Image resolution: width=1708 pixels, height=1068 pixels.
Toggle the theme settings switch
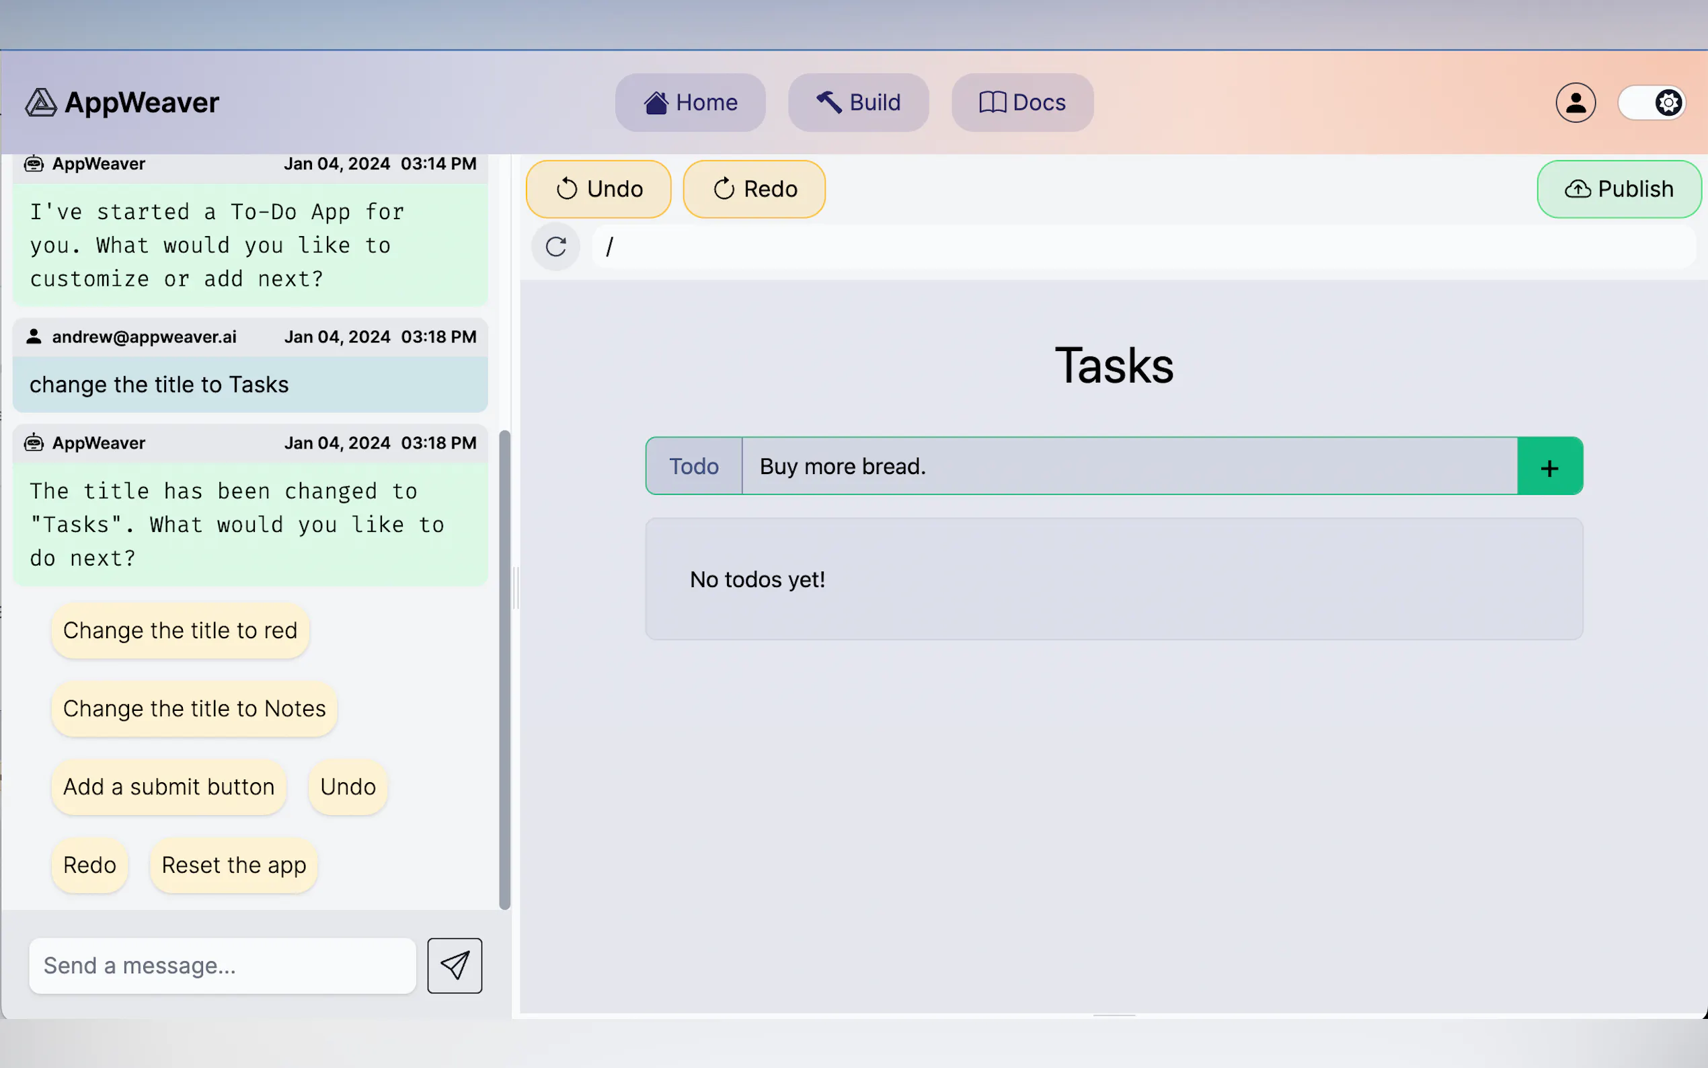1652,103
